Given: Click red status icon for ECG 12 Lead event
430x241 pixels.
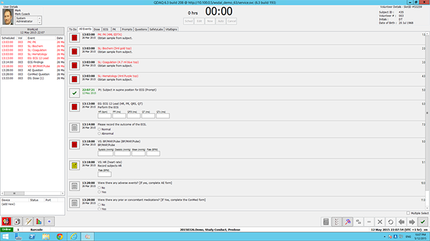Looking at the screenshot, I should (75, 107).
